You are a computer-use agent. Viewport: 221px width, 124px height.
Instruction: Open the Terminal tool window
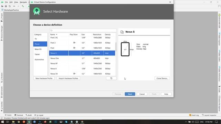(x=18, y=115)
